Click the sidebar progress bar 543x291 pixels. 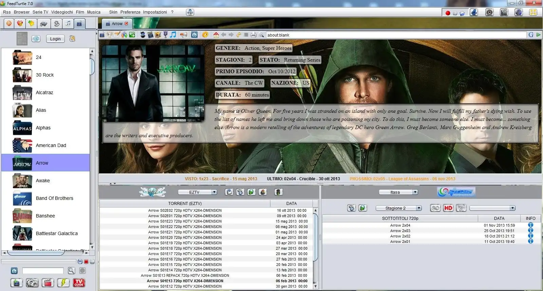tap(39, 262)
